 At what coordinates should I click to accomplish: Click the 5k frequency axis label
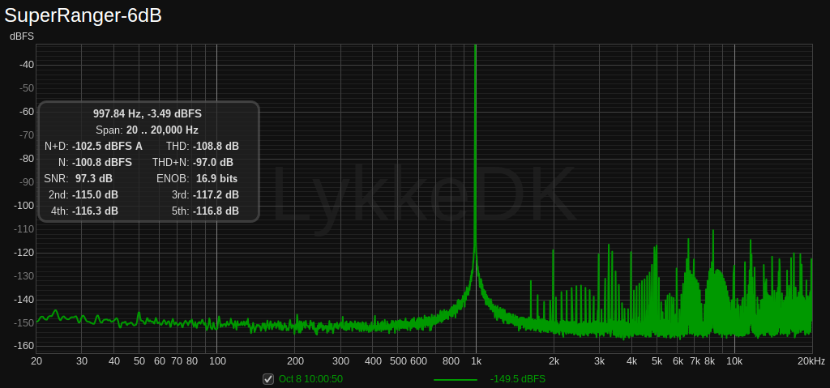pyautogui.click(x=657, y=361)
